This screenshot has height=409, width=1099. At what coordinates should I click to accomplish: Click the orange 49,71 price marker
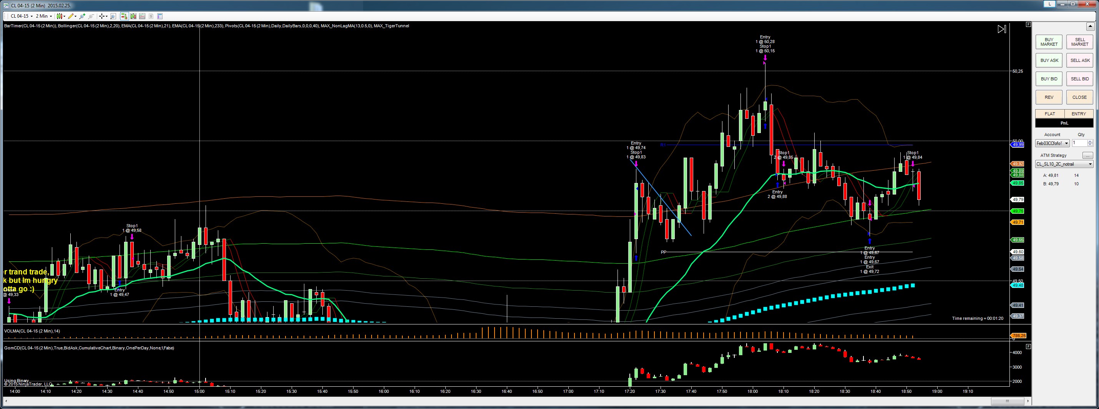[x=1018, y=222]
